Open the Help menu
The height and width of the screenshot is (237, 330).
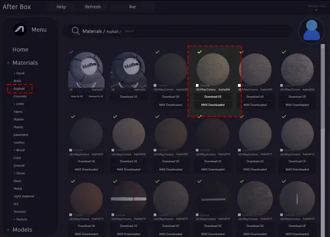[x=61, y=7]
